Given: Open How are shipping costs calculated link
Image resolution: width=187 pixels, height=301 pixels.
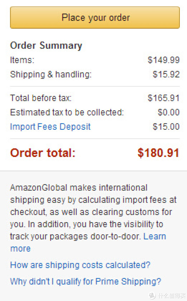Looking at the screenshot, I should coord(80,265).
